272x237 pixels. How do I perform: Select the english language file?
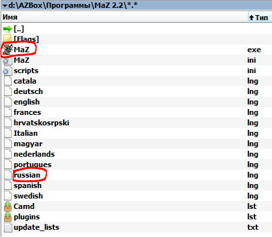[27, 102]
